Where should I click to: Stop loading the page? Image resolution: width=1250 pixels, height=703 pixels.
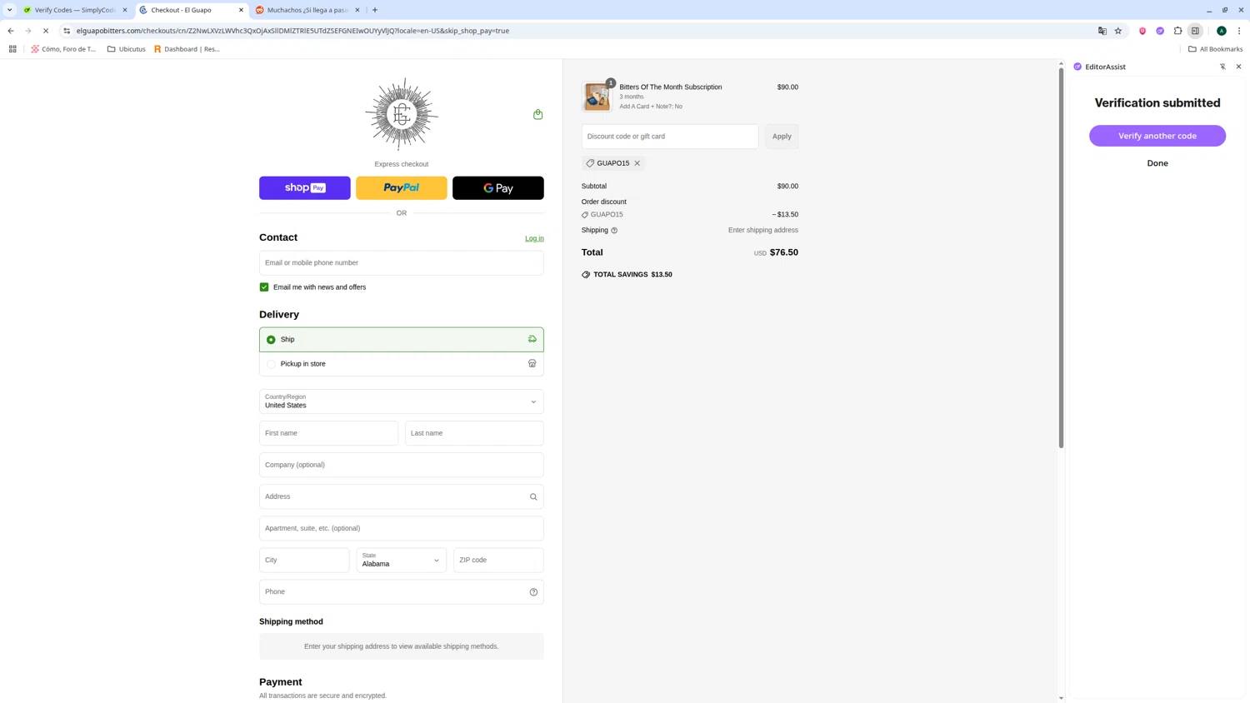(x=46, y=31)
